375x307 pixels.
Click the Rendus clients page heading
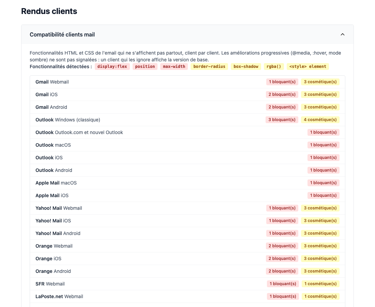(x=49, y=11)
